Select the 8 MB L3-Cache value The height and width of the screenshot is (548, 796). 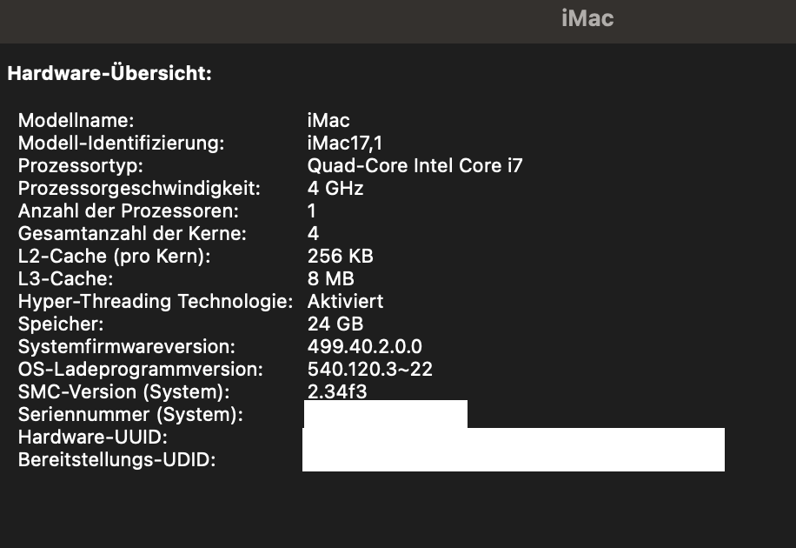pos(331,278)
